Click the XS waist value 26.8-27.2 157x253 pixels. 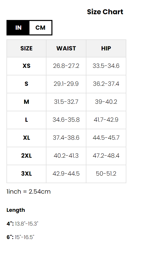coord(66,66)
